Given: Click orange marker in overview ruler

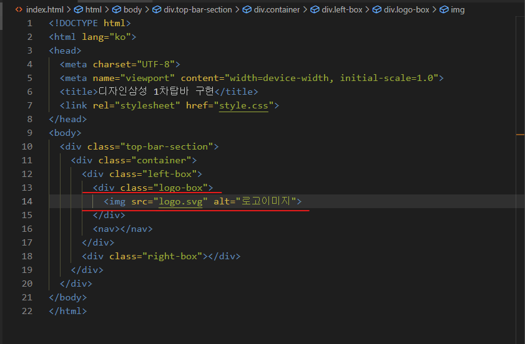Looking at the screenshot, I should [x=520, y=135].
